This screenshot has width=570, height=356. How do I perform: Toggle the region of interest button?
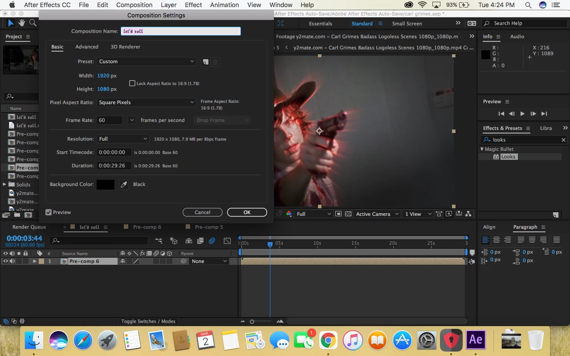[x=338, y=214]
